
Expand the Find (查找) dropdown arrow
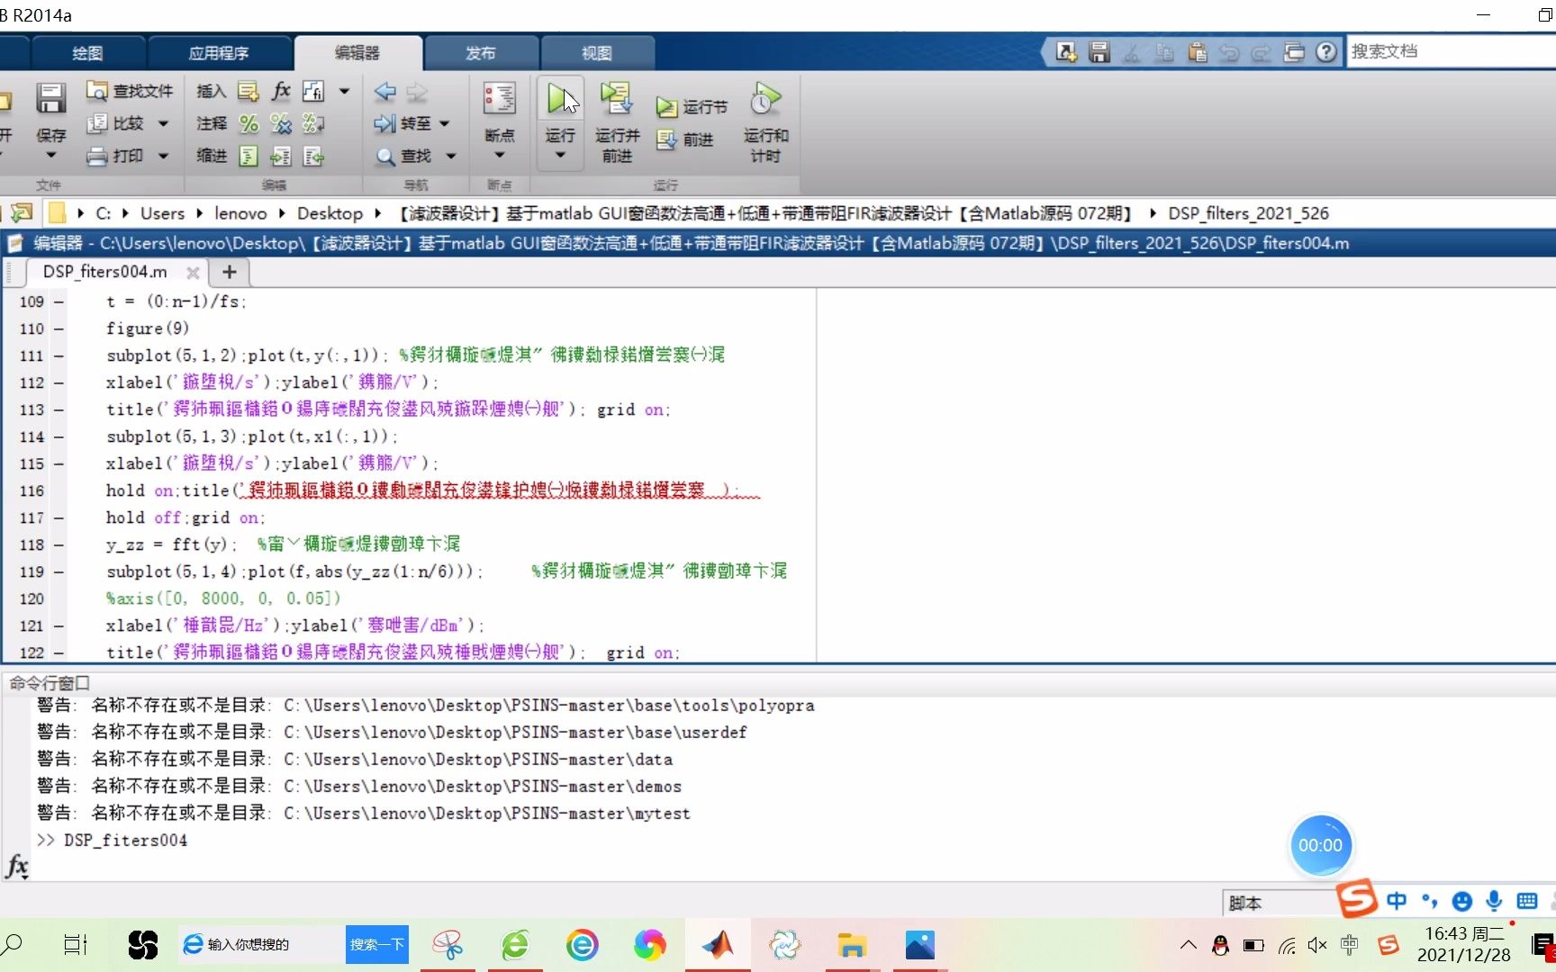451,157
